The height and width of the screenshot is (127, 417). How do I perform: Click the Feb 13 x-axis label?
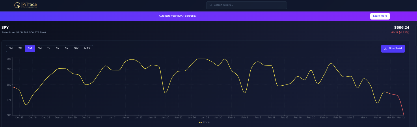pyautogui.click(x=284, y=118)
